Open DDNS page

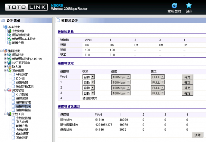21,79
